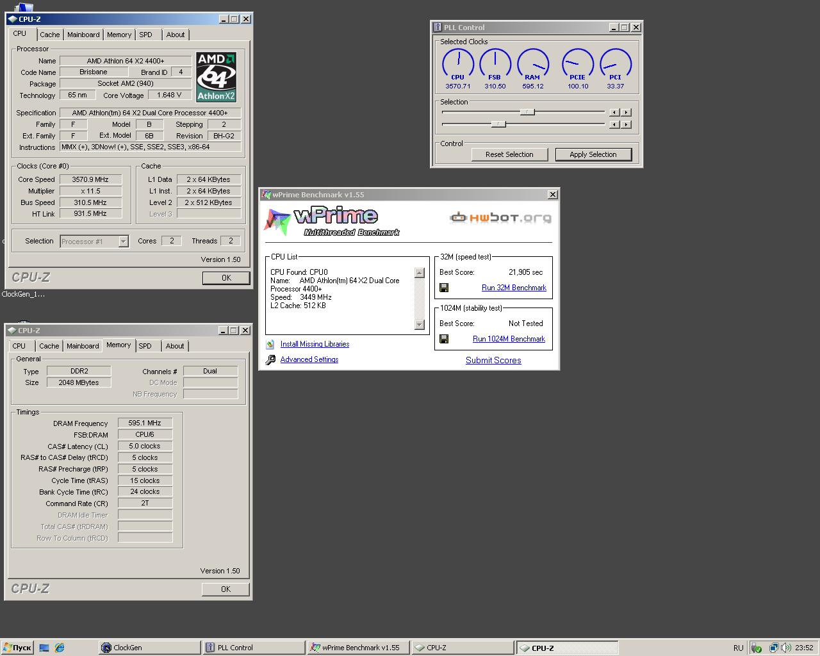
Task: Click Reset Selection in PLL Control
Action: [509, 154]
